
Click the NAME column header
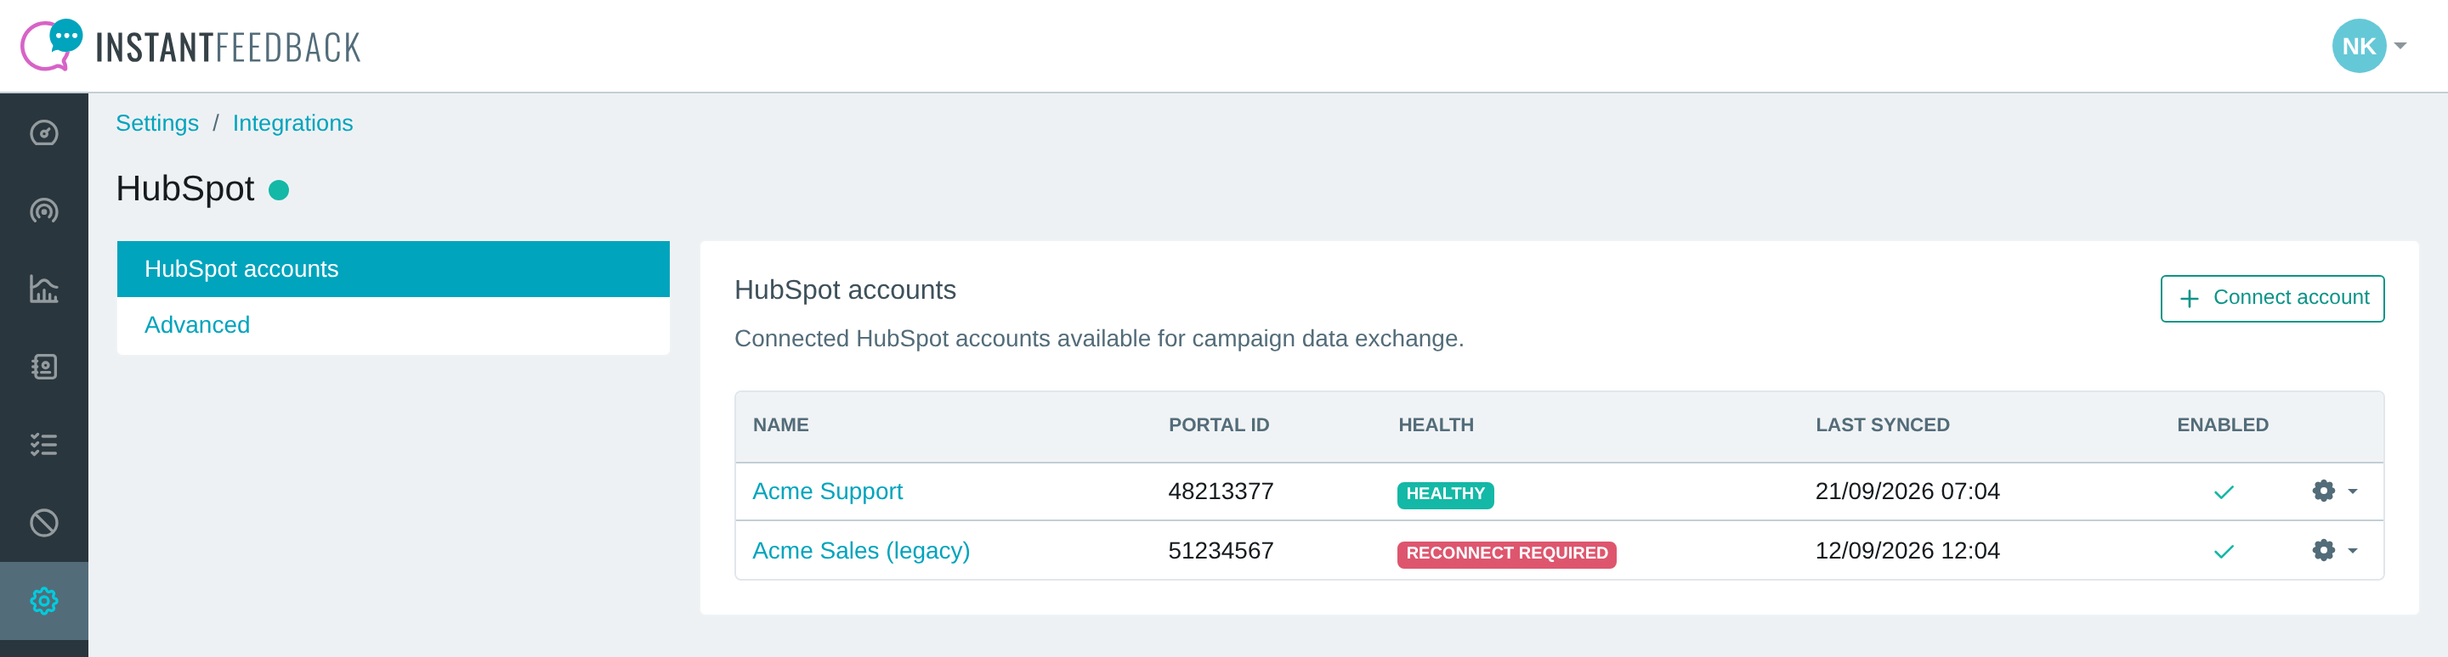780,425
